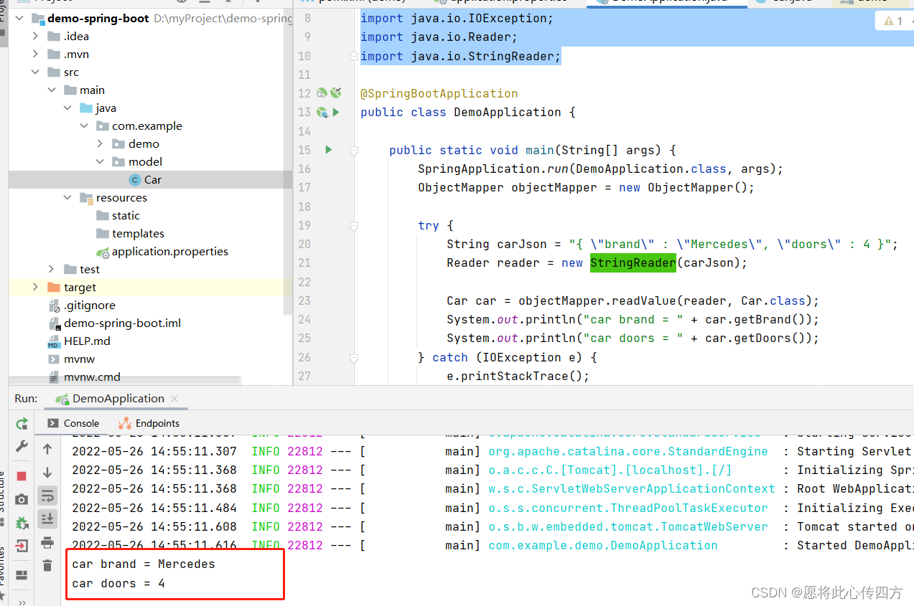This screenshot has width=914, height=606.
Task: Open o.s.b.w.embedded.tomcat.TomcatWebServer console link
Action: [628, 526]
